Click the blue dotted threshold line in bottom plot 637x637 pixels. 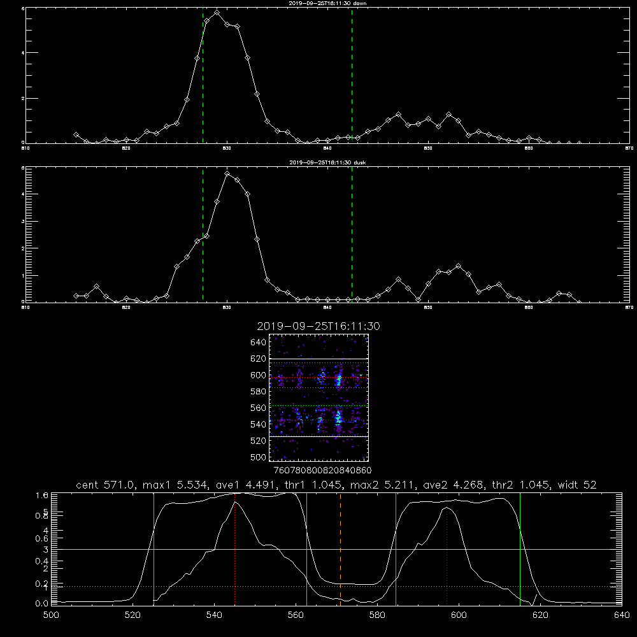tap(336, 586)
